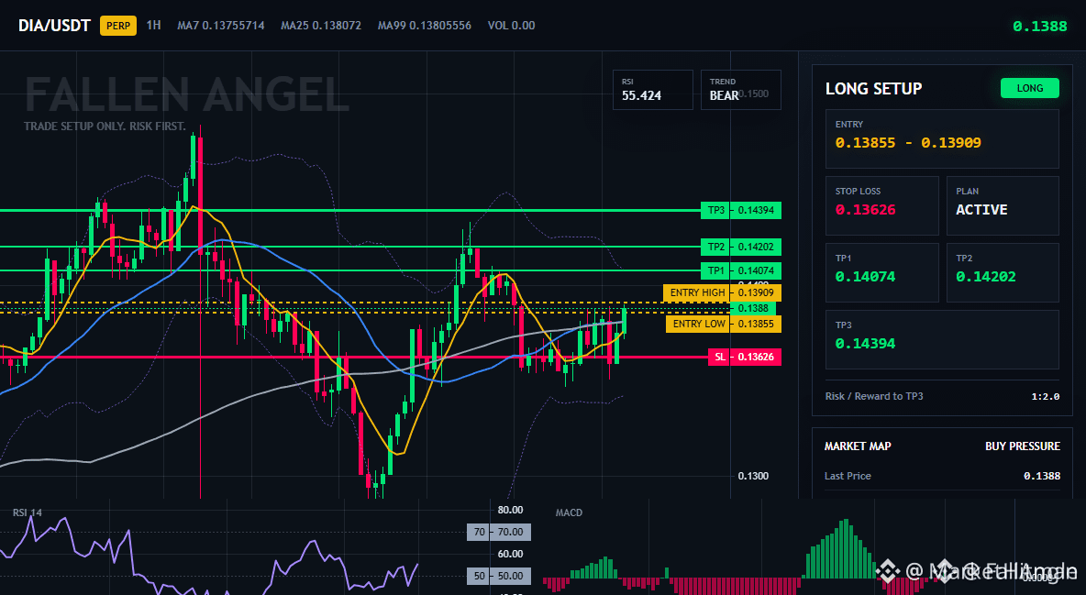
Task: Click the Risk / Reward to TP3 label
Action: 873,396
